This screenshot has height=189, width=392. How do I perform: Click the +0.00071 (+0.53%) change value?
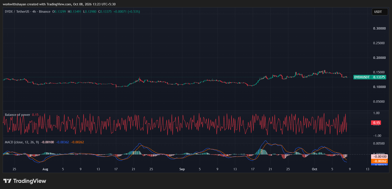click(126, 11)
